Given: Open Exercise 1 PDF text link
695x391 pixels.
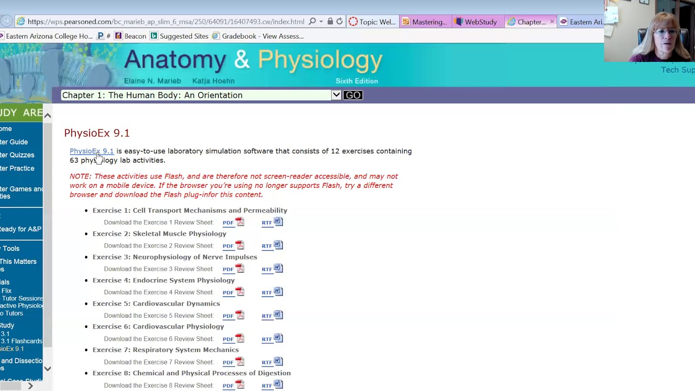Looking at the screenshot, I should tap(228, 223).
